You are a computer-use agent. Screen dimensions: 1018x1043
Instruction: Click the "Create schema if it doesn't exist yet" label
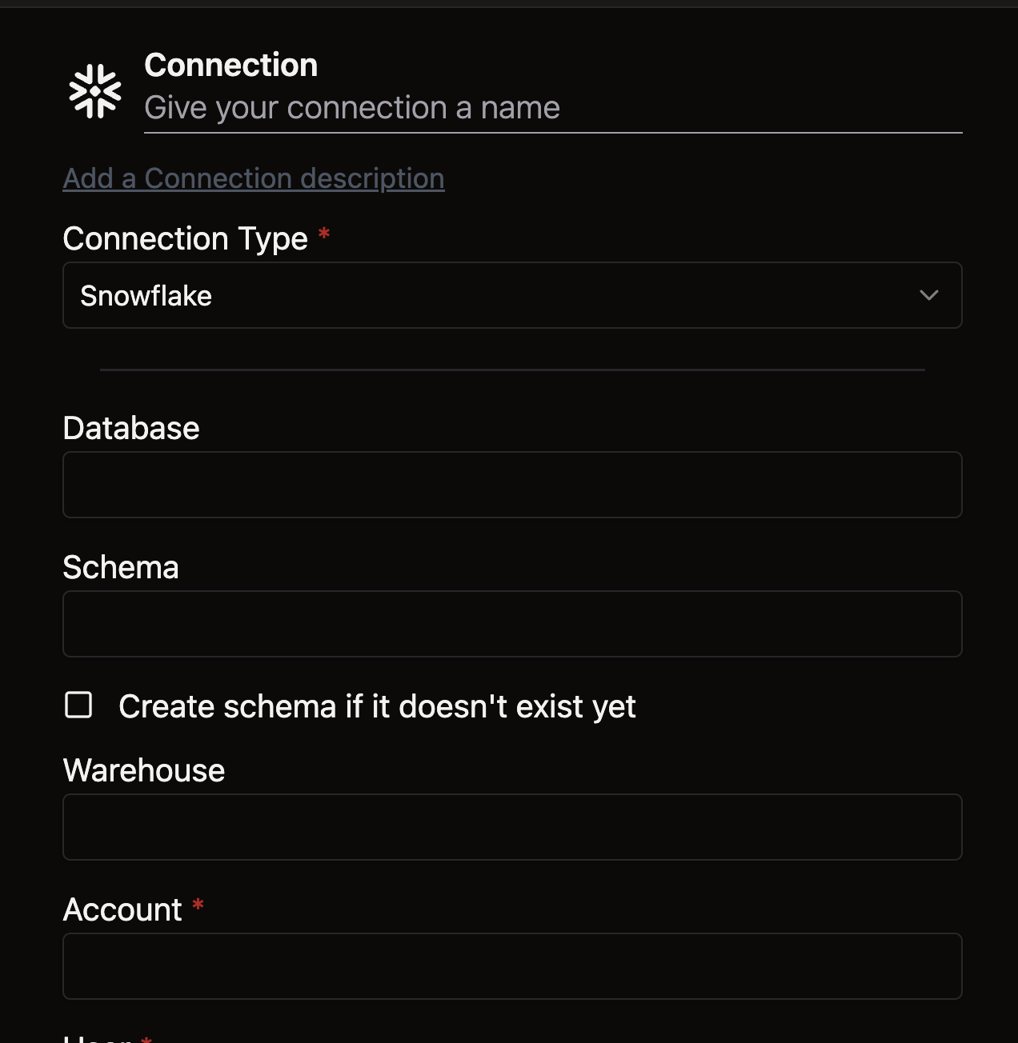click(377, 707)
